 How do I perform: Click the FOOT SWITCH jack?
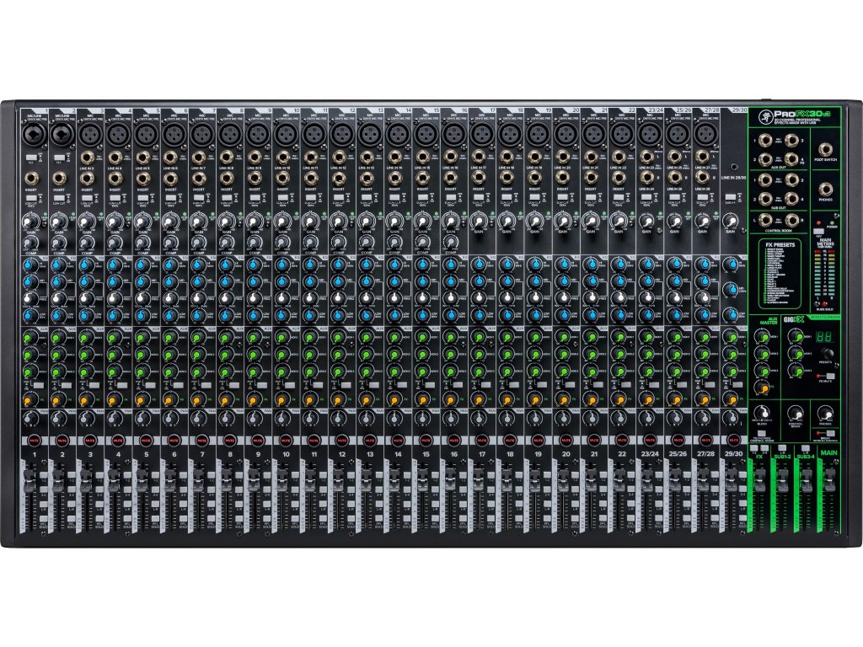(x=826, y=150)
